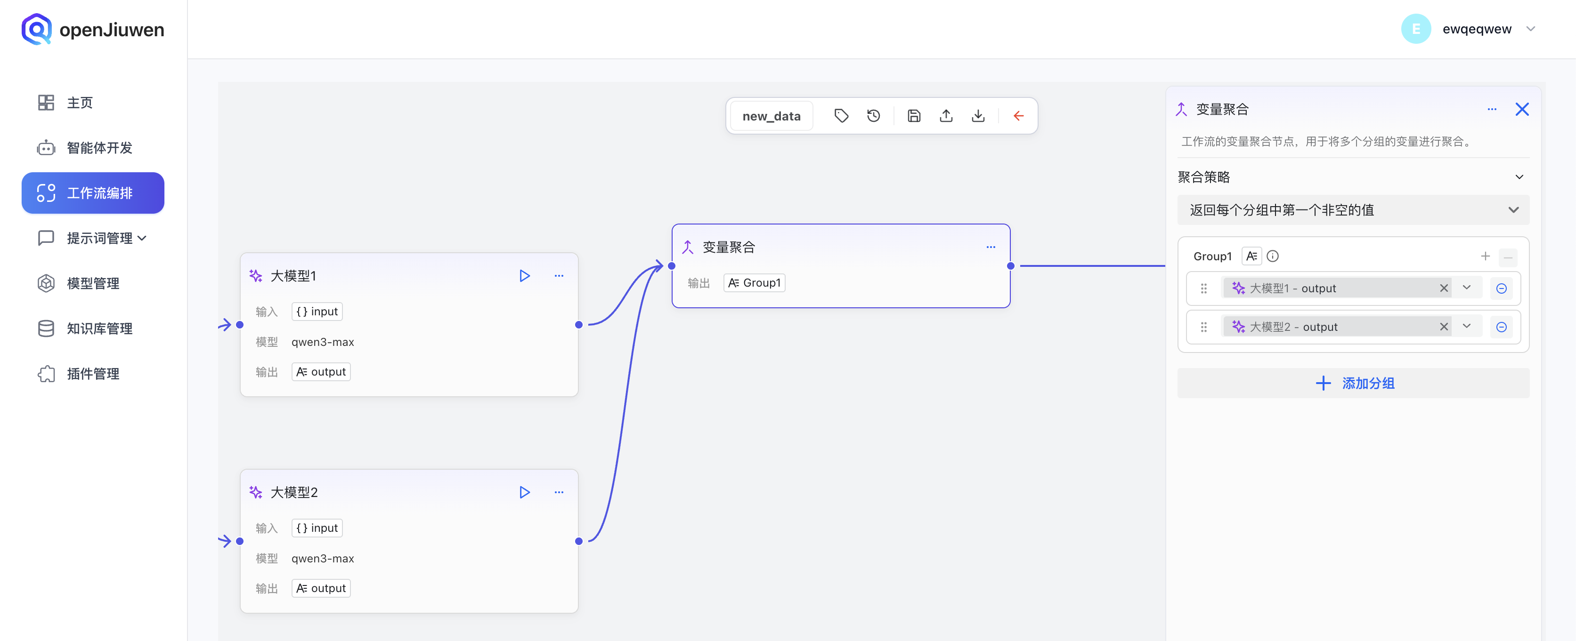This screenshot has width=1576, height=641.
Task: Click the download import icon
Action: (978, 116)
